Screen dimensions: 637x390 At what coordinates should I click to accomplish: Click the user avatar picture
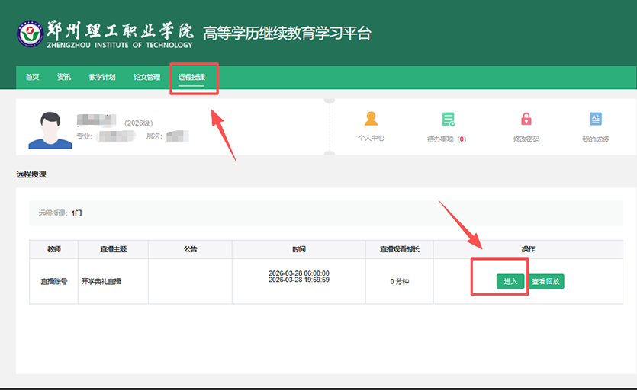[x=50, y=130]
